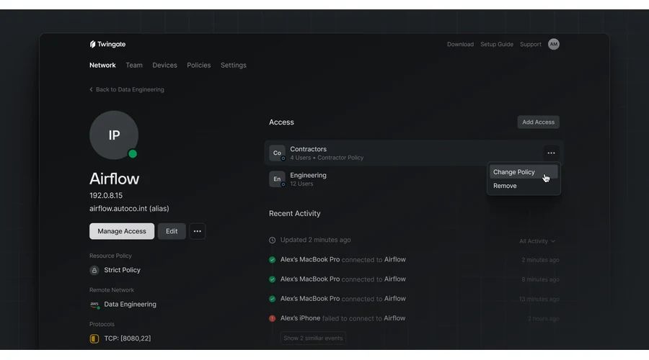The image size is (649, 360).
Task: Click the IP resource avatar
Action: [114, 135]
